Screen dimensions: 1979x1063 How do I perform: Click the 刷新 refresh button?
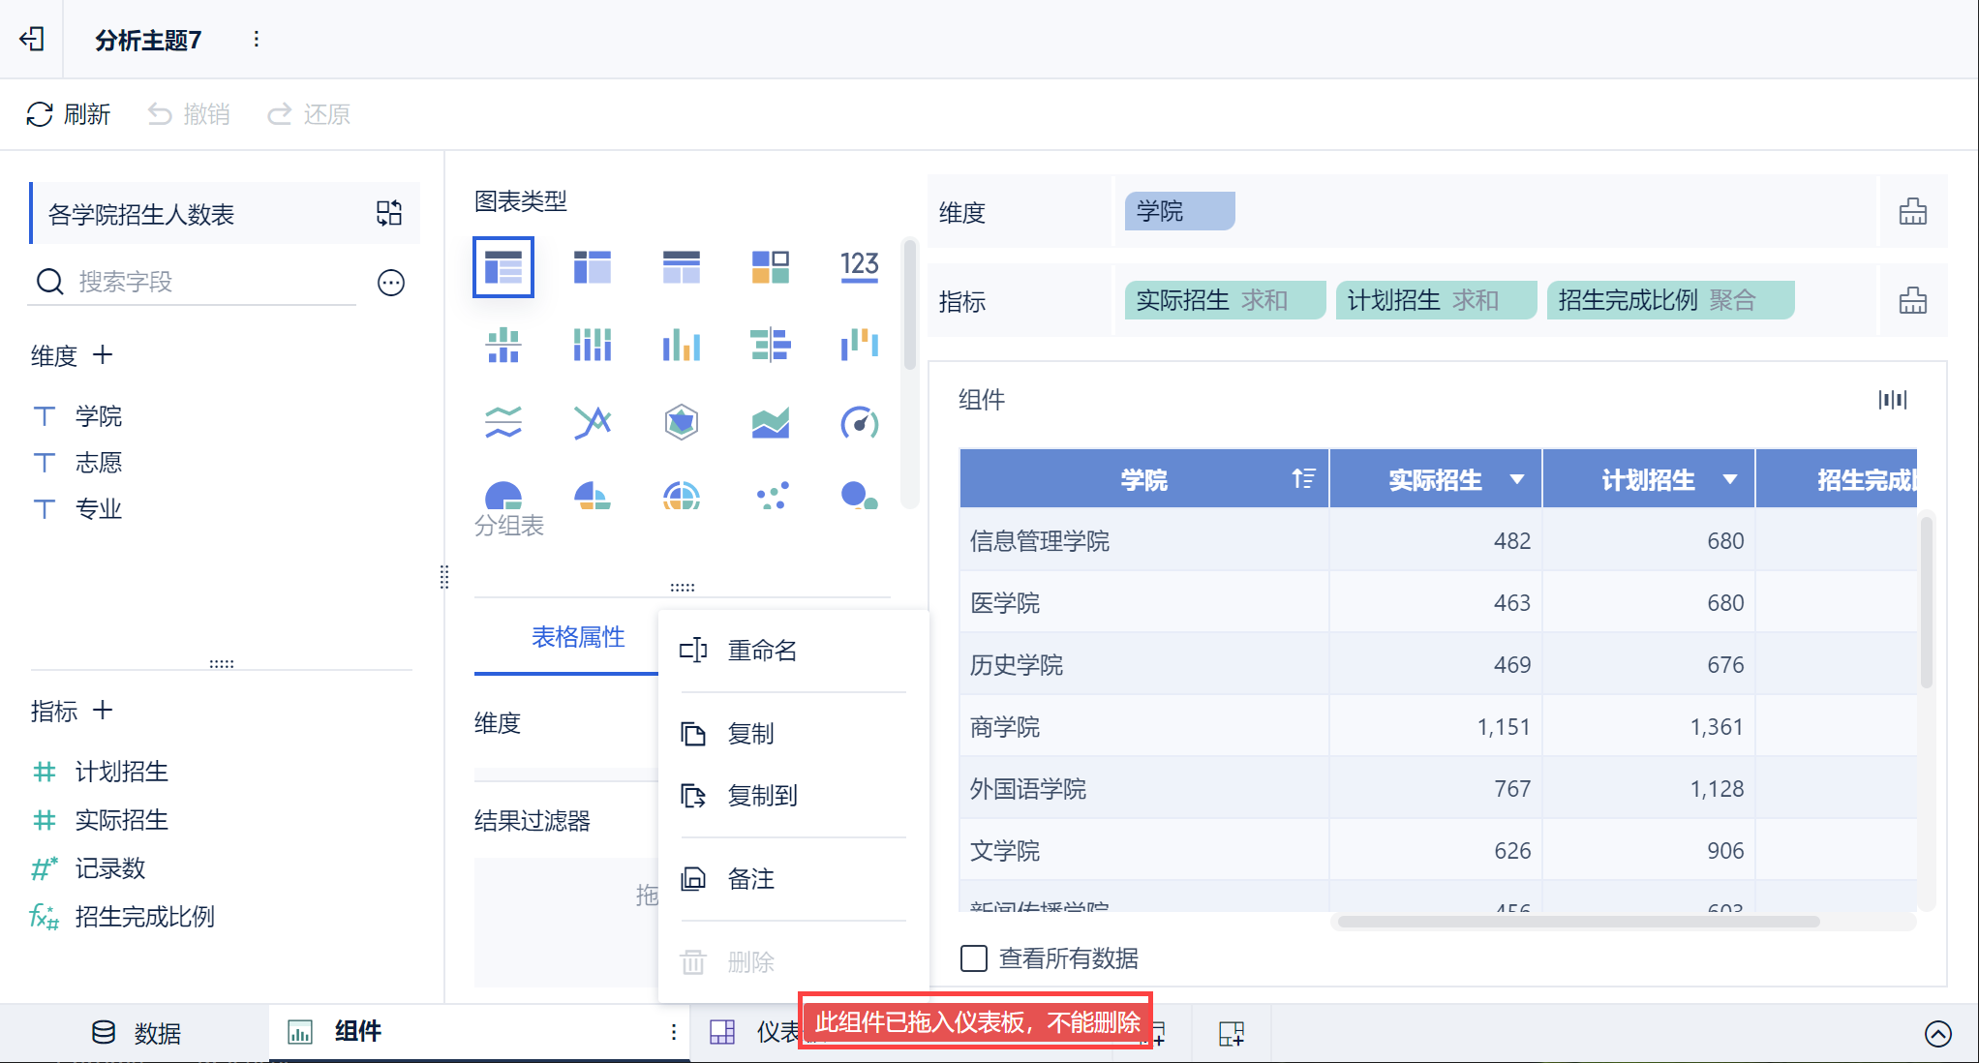[68, 114]
